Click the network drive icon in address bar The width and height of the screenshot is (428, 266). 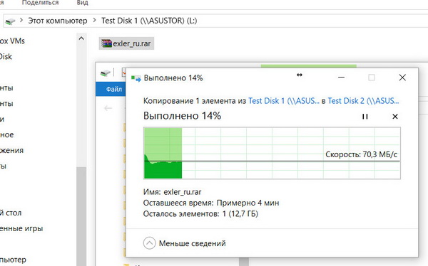(11, 21)
